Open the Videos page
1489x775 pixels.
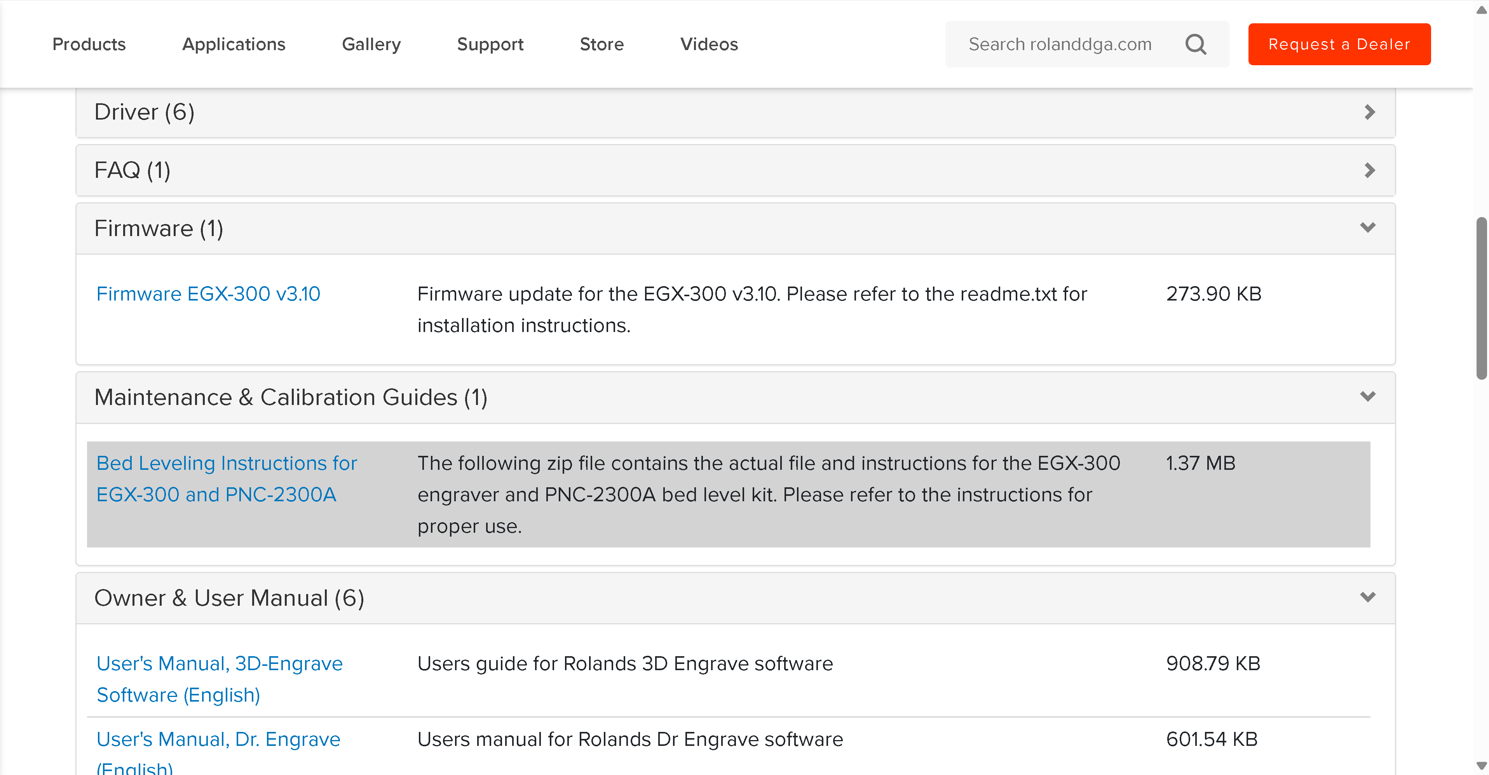pyautogui.click(x=709, y=45)
